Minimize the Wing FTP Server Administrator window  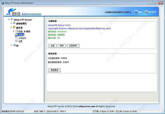(x=150, y=3)
